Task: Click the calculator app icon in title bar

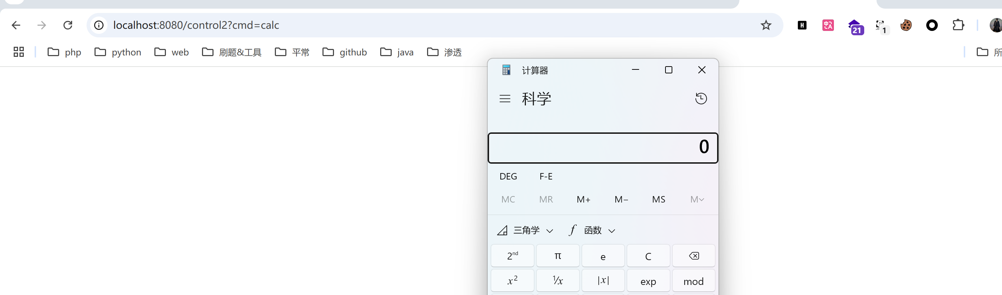Action: click(506, 70)
